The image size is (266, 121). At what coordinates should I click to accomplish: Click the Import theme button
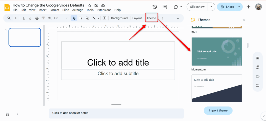pos(218,110)
